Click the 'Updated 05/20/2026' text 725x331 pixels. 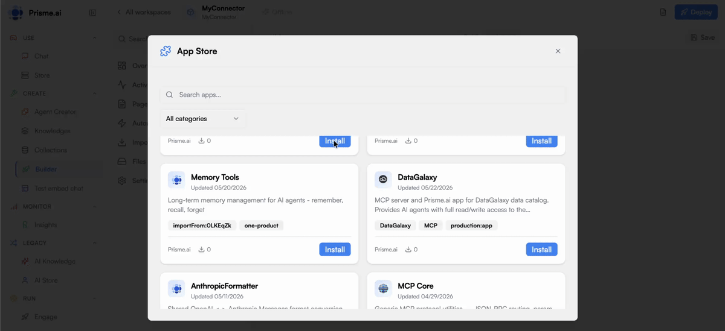coord(218,188)
